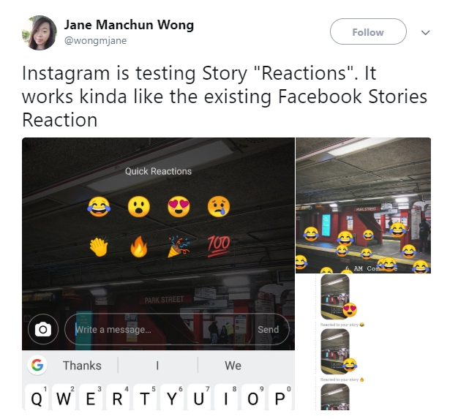
Task: Tap the Google logo on keyboard
Action: click(37, 365)
